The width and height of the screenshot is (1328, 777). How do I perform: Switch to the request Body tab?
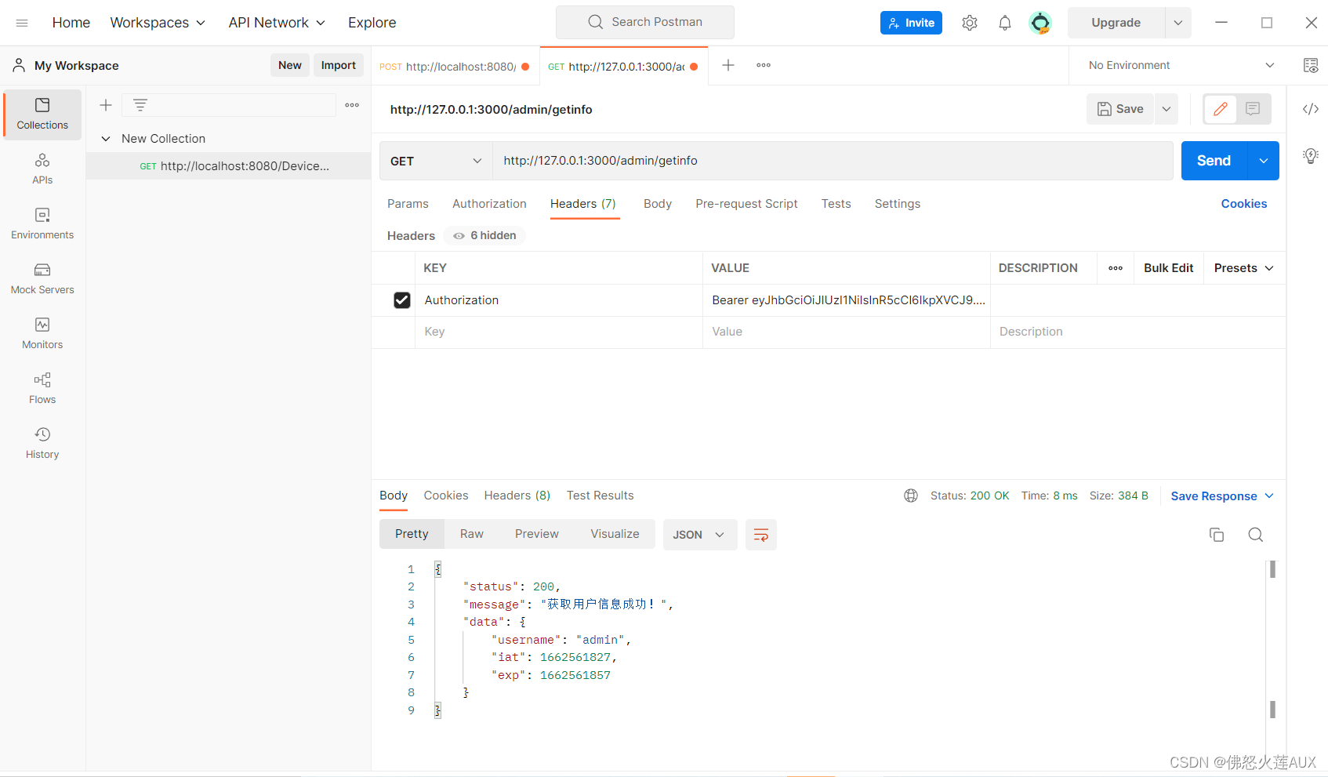658,204
